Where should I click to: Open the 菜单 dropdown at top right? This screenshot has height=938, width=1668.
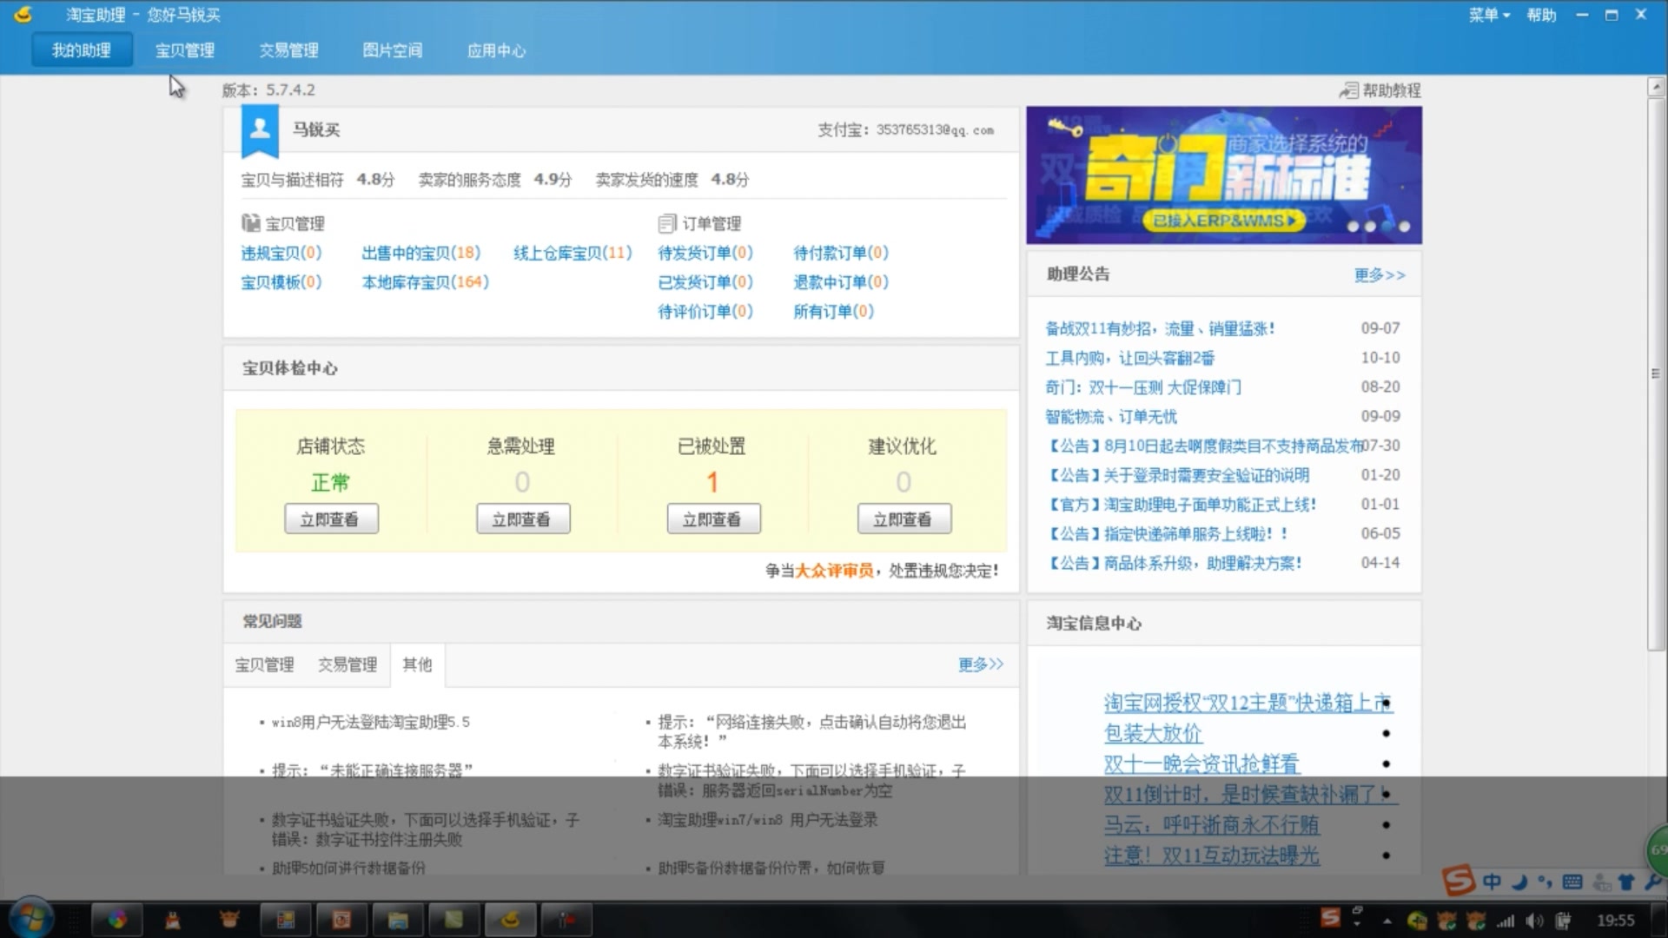1489,15
